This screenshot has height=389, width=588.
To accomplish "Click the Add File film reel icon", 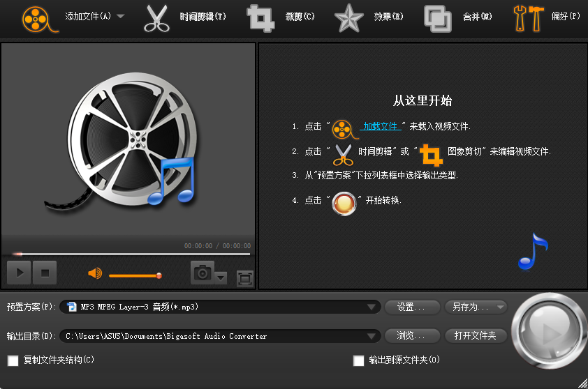I will click(x=39, y=19).
